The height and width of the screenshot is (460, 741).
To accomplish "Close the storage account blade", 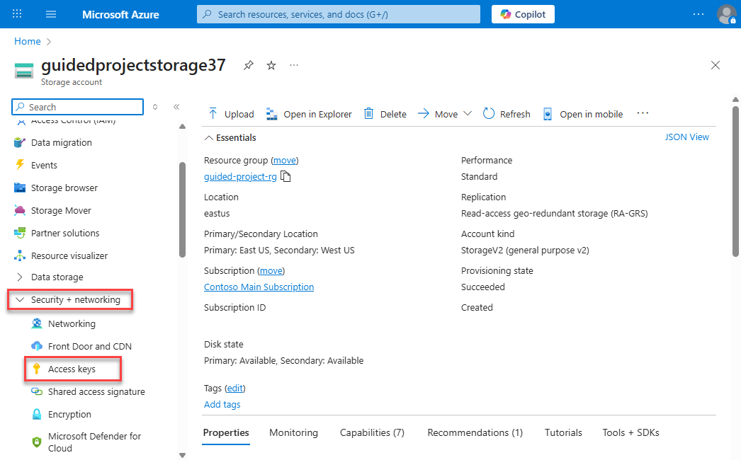I will click(x=715, y=65).
